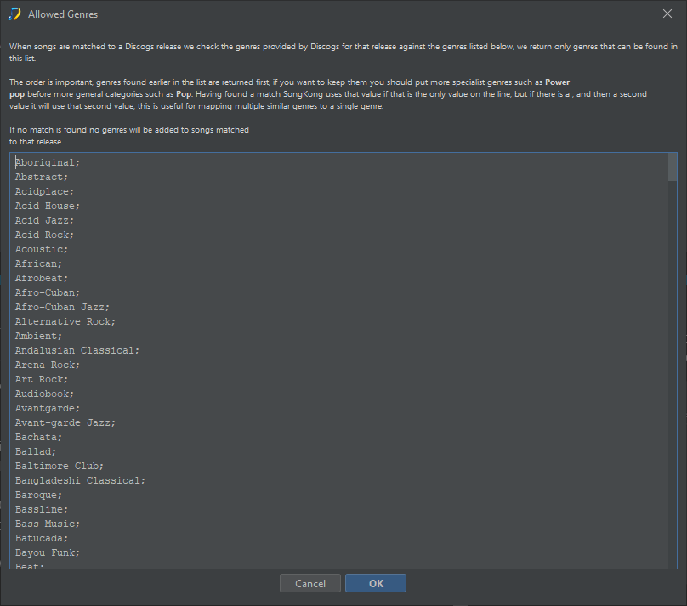Image resolution: width=687 pixels, height=606 pixels.
Task: Click the Bangladeshi Classical line
Action: tap(80, 480)
